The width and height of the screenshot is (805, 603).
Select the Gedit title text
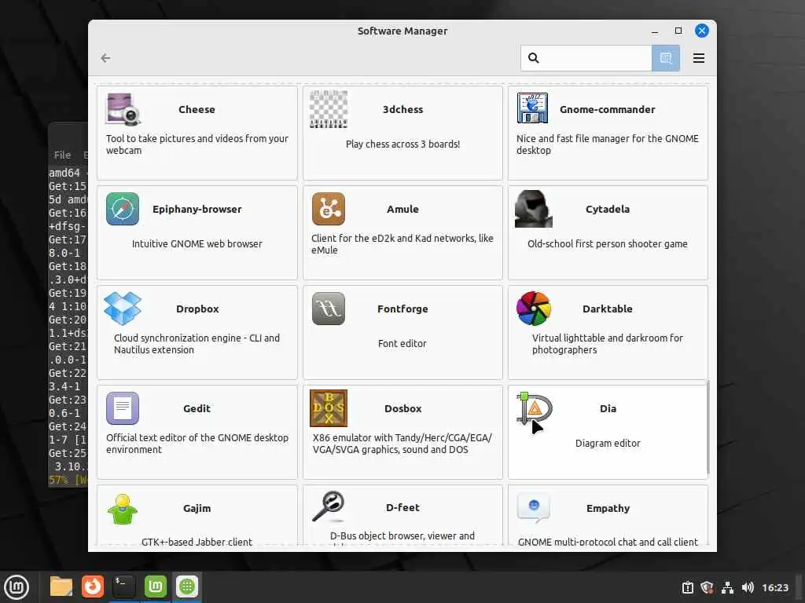tap(197, 408)
